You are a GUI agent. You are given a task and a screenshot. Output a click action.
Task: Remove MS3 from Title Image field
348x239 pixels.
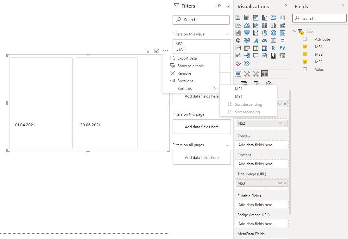click(285, 183)
